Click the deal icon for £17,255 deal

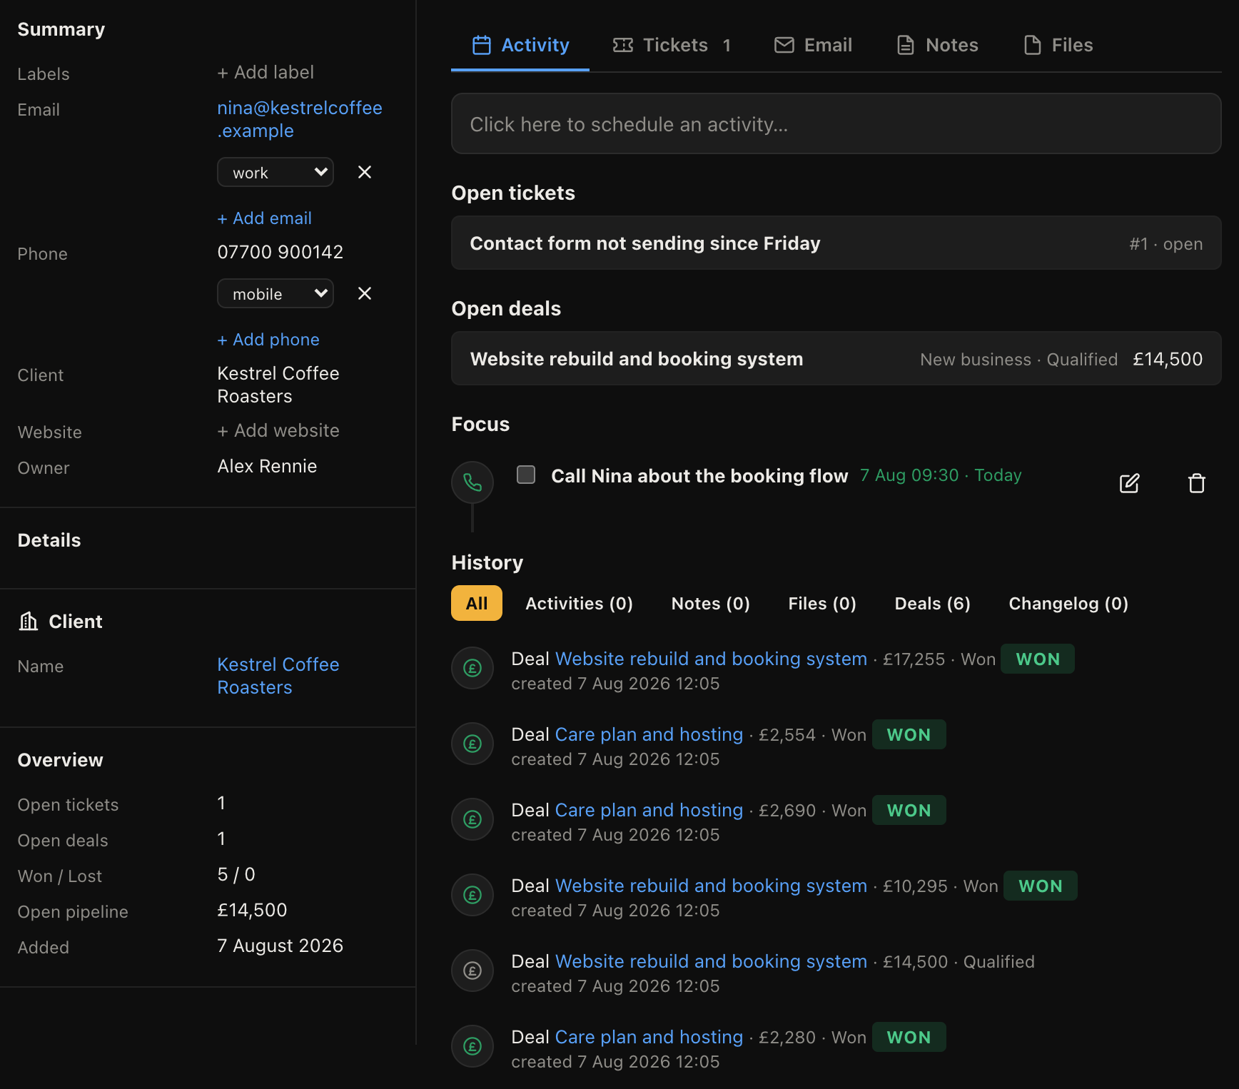[472, 669]
